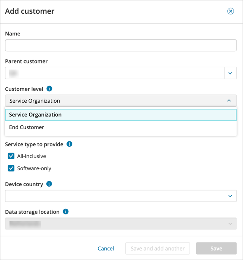Screen dimensions: 243x260
Task: Click the Device country down chevron
Action: (x=230, y=196)
